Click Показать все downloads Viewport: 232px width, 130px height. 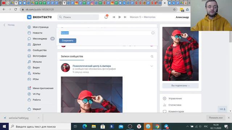[216, 118]
